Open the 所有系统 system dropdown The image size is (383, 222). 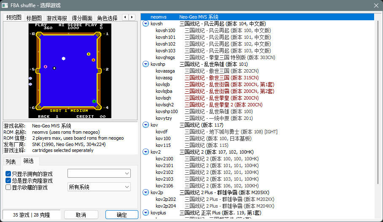[x=99, y=187]
